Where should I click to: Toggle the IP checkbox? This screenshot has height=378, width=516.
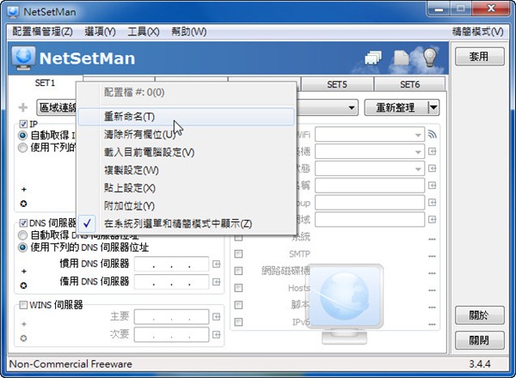click(23, 124)
